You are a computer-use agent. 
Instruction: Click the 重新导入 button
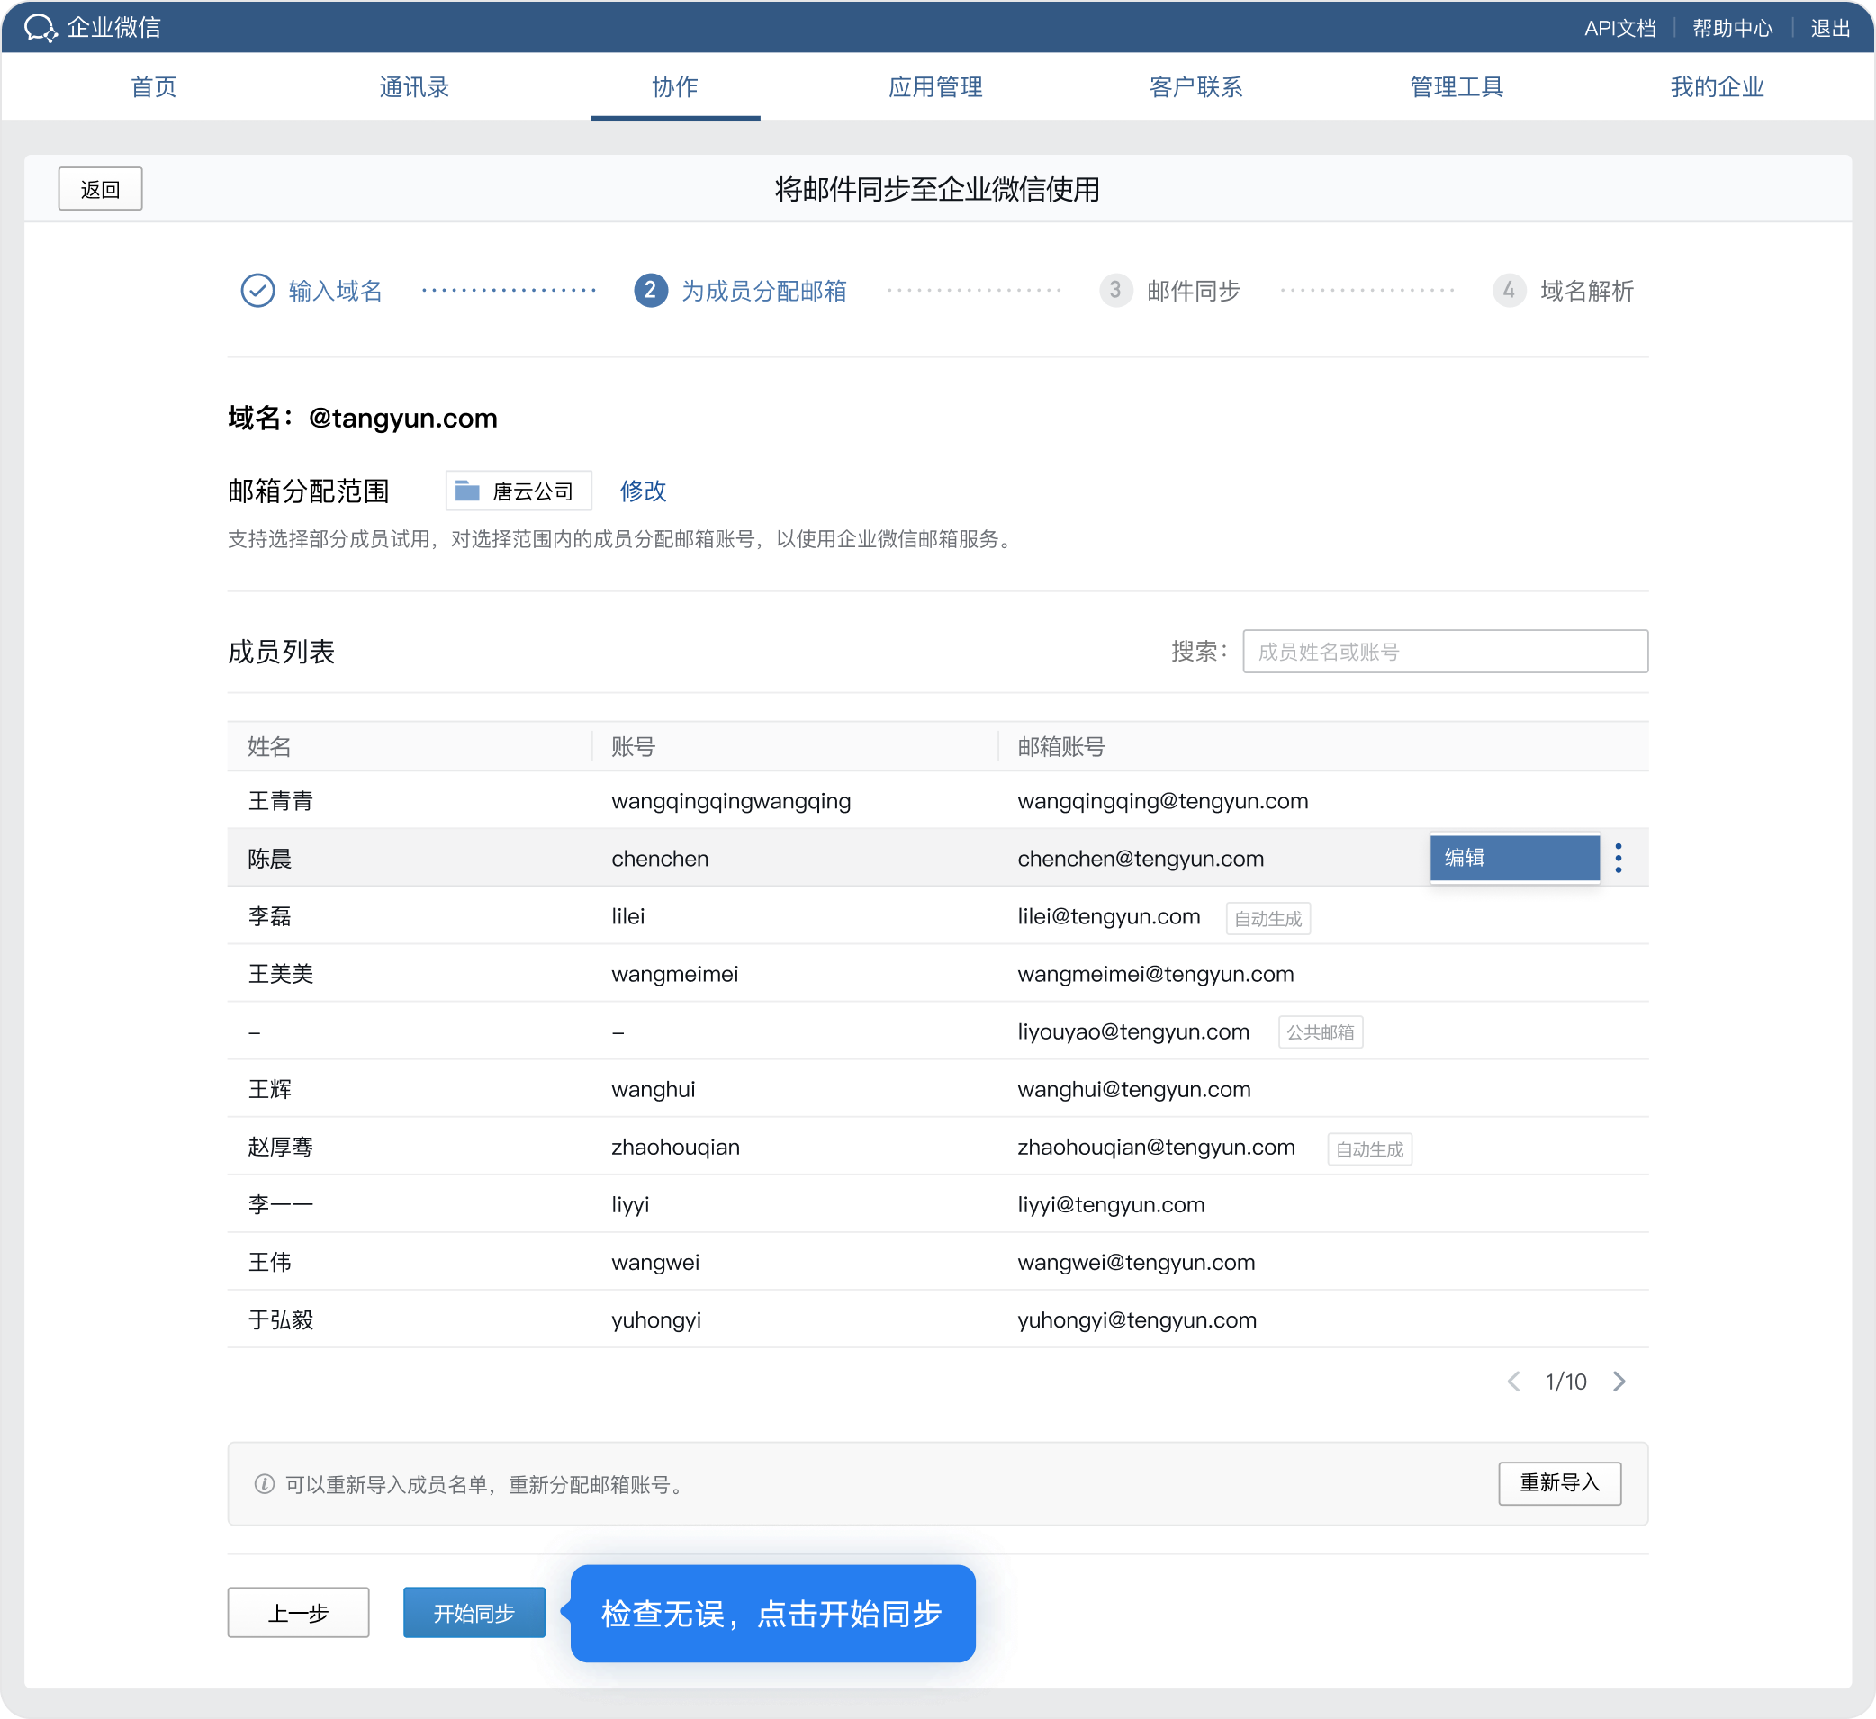[1558, 1482]
